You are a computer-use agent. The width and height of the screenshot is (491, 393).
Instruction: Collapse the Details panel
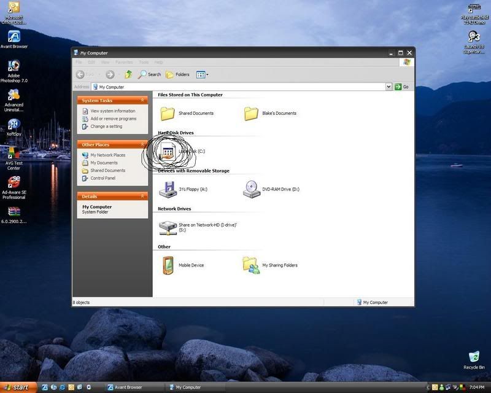142,196
